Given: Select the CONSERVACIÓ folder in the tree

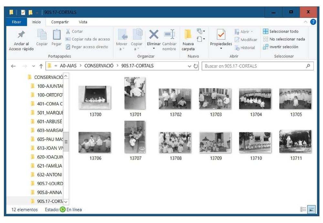Looking at the screenshot, I should tap(46, 77).
